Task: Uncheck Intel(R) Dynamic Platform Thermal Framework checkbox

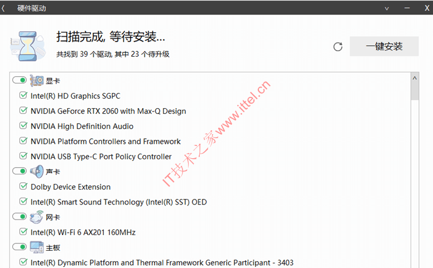Action: [23, 262]
